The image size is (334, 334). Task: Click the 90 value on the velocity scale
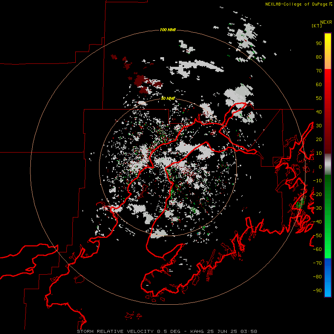[x=319, y=43]
